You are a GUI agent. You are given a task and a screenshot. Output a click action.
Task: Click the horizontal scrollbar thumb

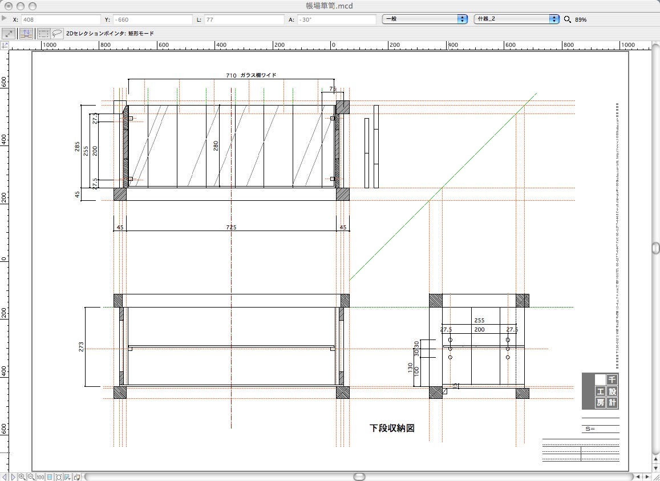[359, 477]
